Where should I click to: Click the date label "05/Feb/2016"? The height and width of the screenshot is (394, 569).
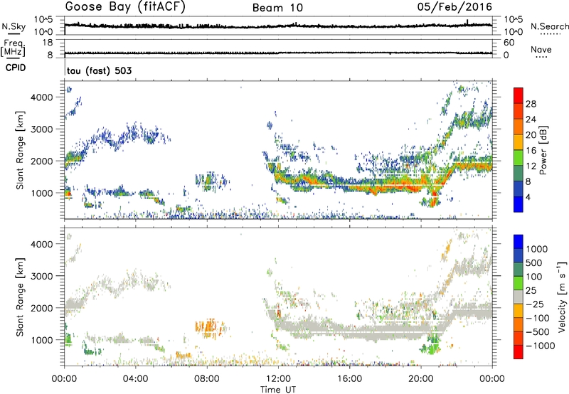[x=454, y=6]
